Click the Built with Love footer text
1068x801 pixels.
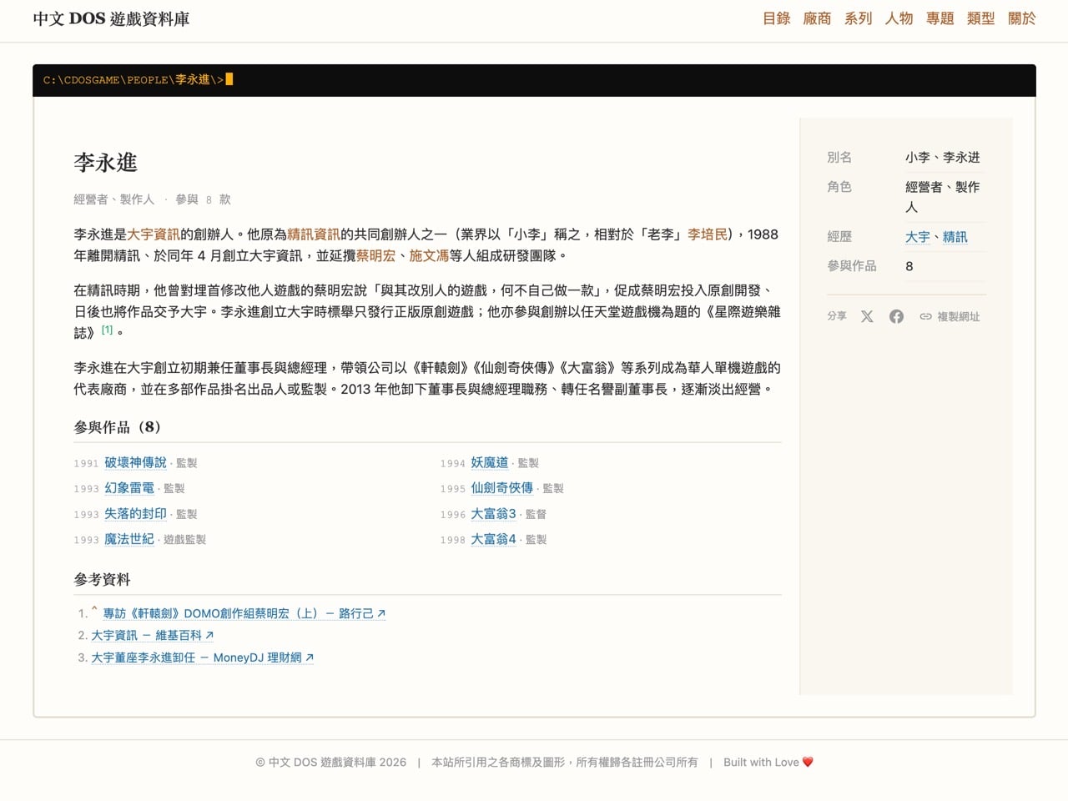[x=768, y=762]
